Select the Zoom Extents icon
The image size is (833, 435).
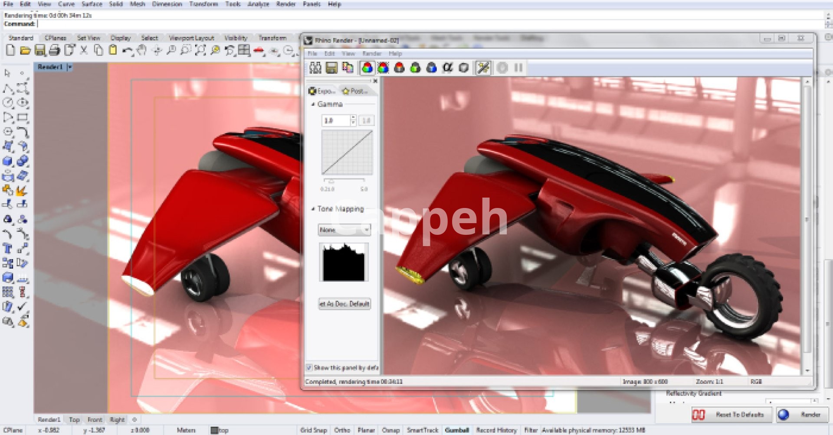tap(200, 50)
